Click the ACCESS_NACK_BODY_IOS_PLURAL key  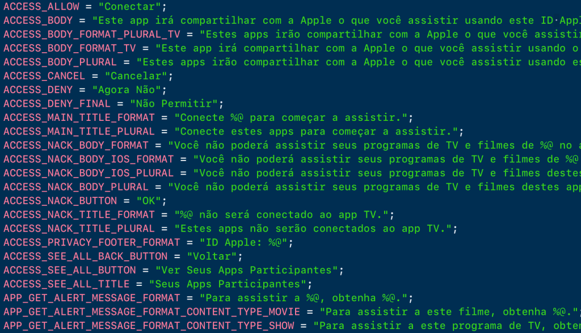click(88, 173)
